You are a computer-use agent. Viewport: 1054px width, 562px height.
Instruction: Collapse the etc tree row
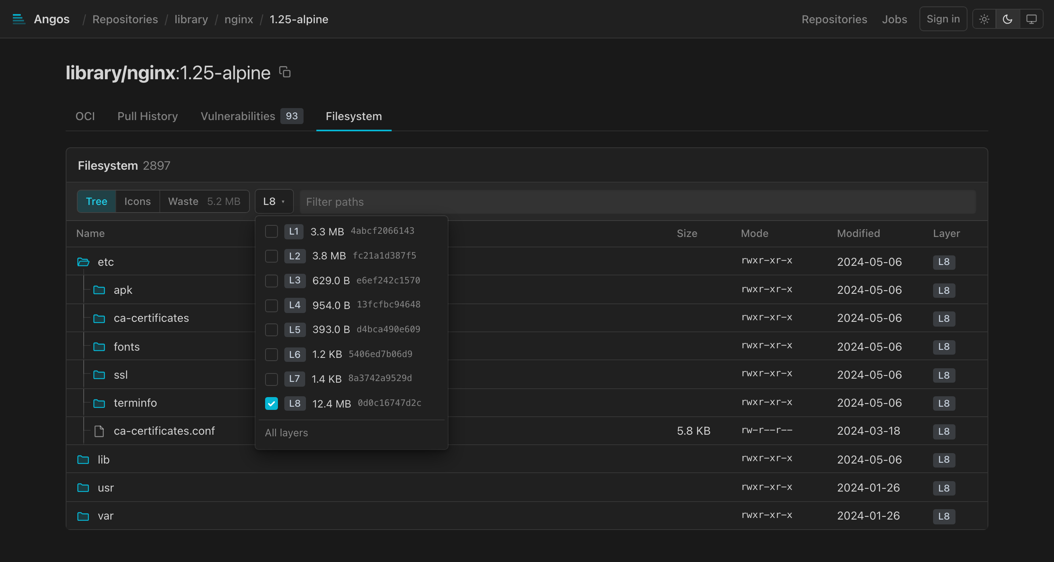pos(527,261)
